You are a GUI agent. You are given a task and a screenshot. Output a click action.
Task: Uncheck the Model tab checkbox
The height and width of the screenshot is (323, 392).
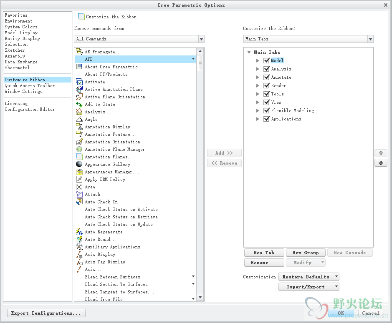click(x=266, y=60)
